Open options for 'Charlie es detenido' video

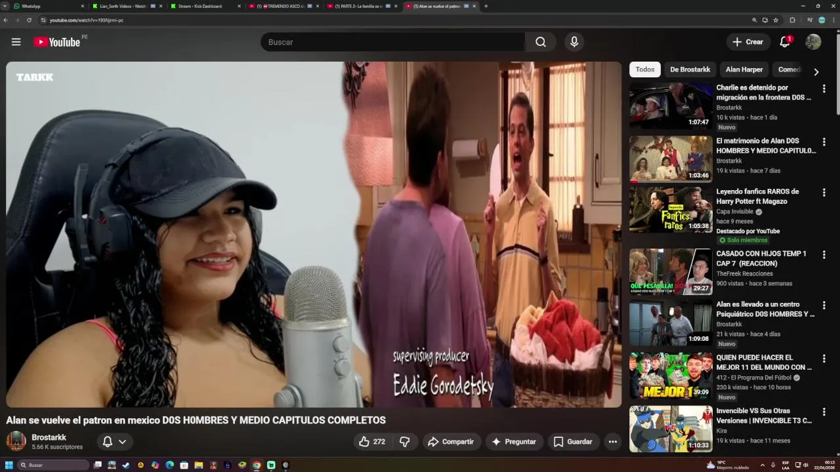(824, 88)
